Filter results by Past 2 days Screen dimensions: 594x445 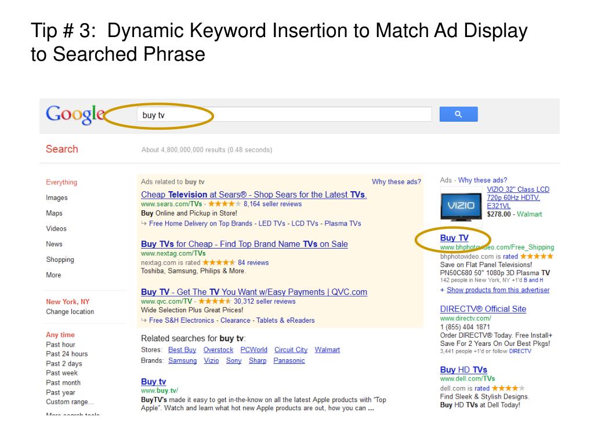(x=64, y=364)
